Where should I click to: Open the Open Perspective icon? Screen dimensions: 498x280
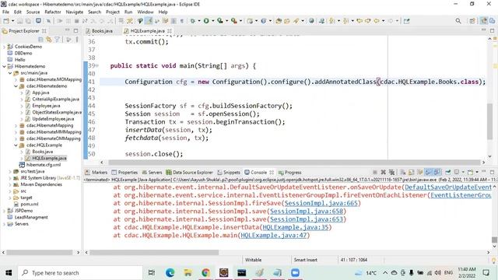tap(472, 21)
